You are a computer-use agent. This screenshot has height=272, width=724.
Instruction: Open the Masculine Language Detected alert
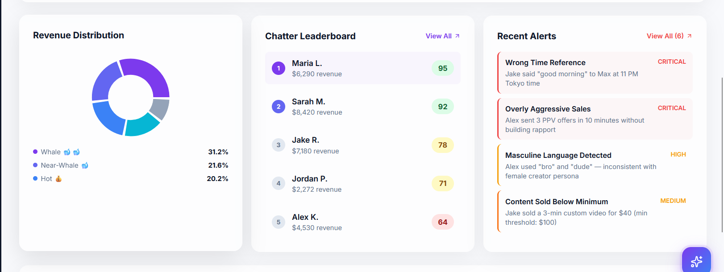tap(595, 165)
